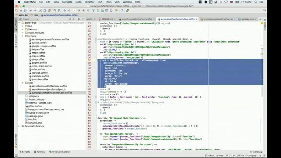This screenshot has height=158, width=281.
Task: Open the VCS menu
Action: 117,2
